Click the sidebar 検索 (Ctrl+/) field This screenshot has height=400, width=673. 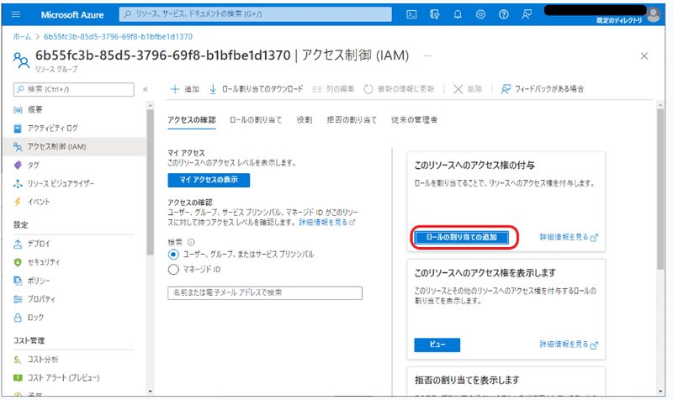click(74, 89)
